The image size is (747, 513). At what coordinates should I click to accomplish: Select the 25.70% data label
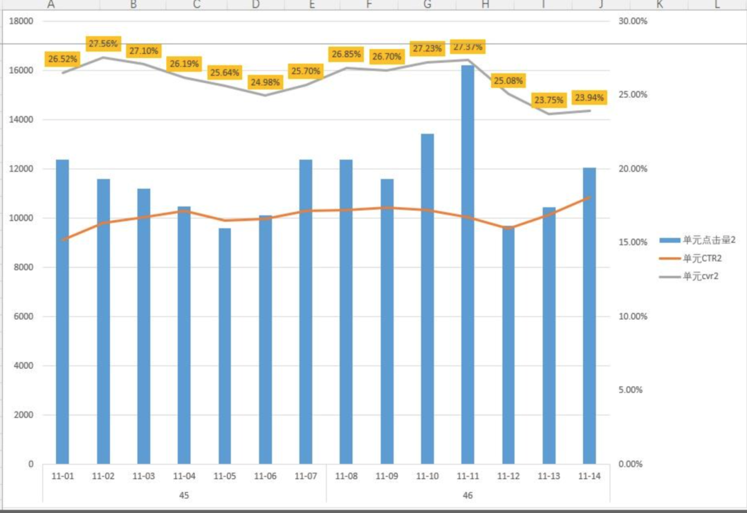pyautogui.click(x=306, y=71)
